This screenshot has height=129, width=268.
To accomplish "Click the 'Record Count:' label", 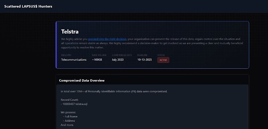I will (x=70, y=100).
